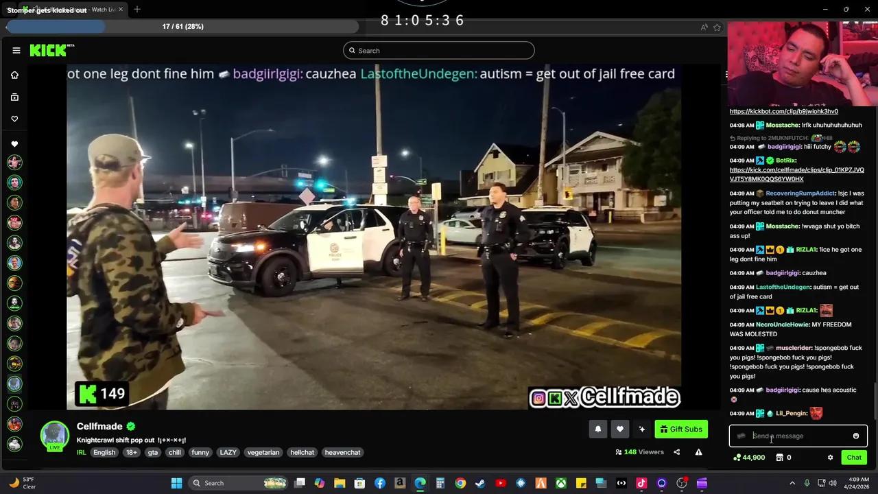878x494 pixels.
Task: Open the kickbot.com clip link in chat
Action: pyautogui.click(x=783, y=111)
